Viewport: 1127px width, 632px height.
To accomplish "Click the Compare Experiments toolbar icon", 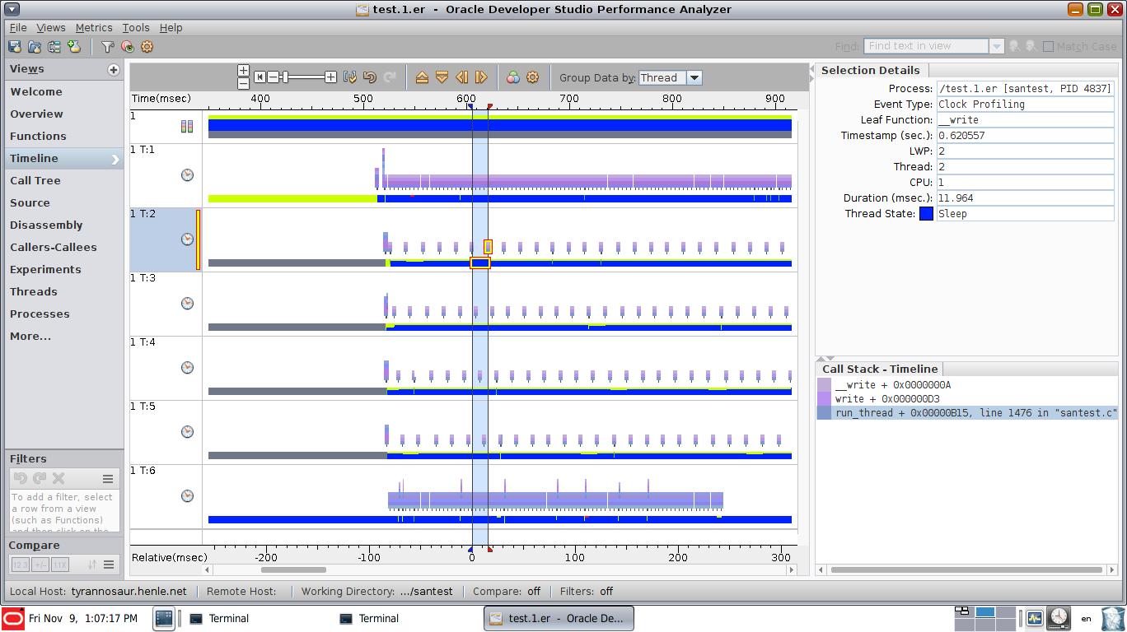I will [x=54, y=47].
